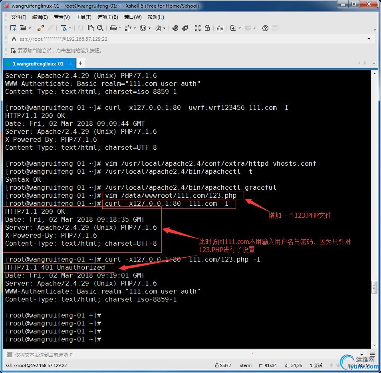Click the terminal scrollbar up arrow
Image resolution: width=381 pixels, height=373 pixels.
pyautogui.click(x=375, y=73)
